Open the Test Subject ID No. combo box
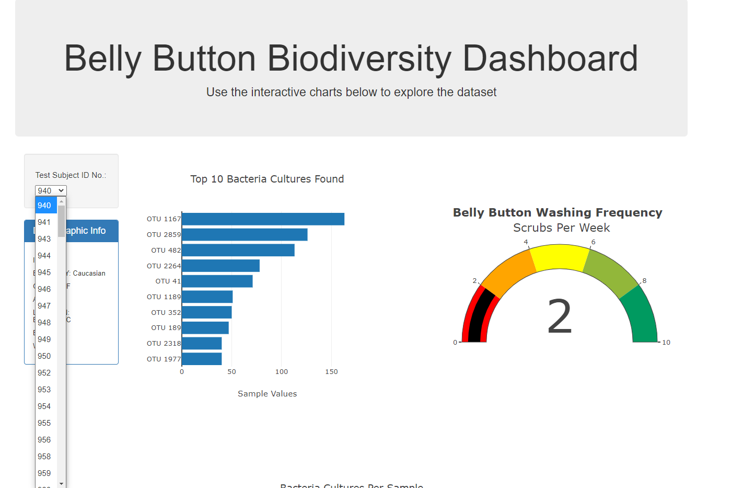 (51, 190)
